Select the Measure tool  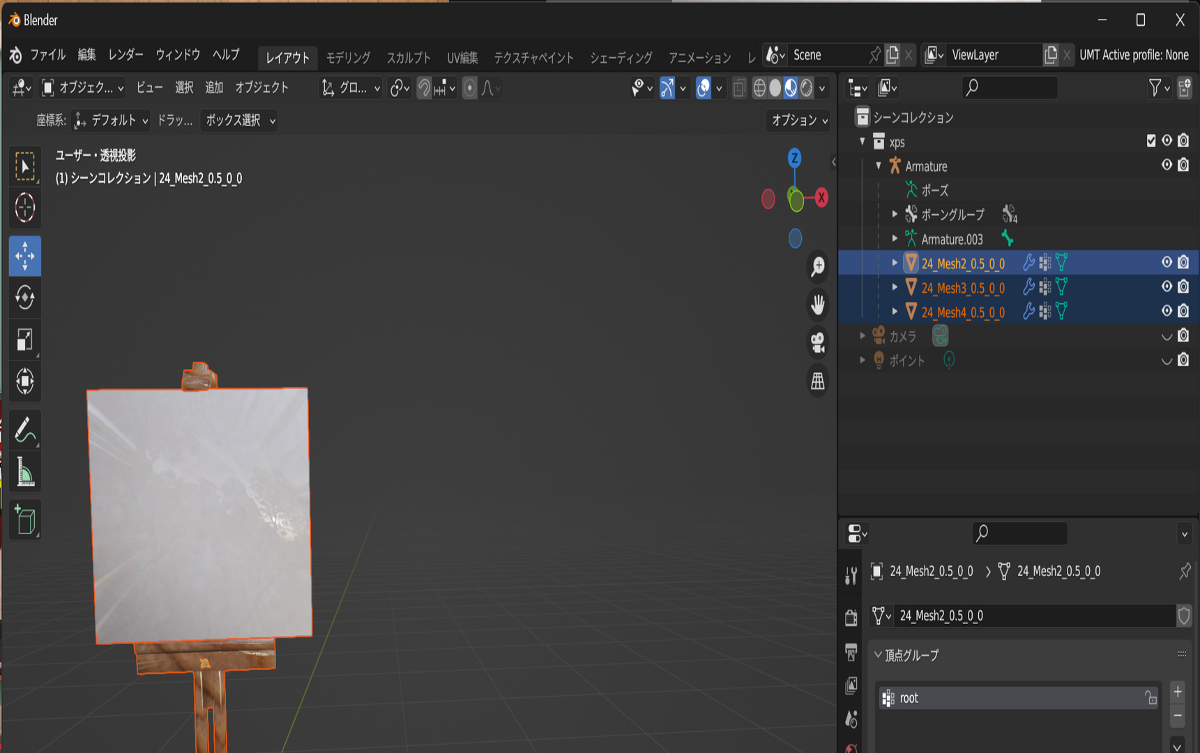[25, 472]
